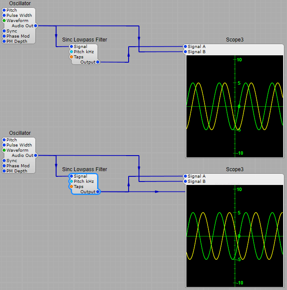Select the Signal A pin on the top Scope3
The height and width of the screenshot is (290, 287).
(186, 46)
